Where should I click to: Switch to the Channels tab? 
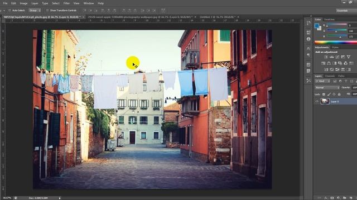pos(330,76)
